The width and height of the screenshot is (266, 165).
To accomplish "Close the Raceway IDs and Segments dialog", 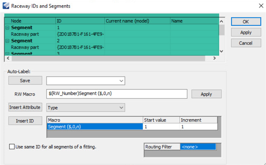I will coord(257,6).
